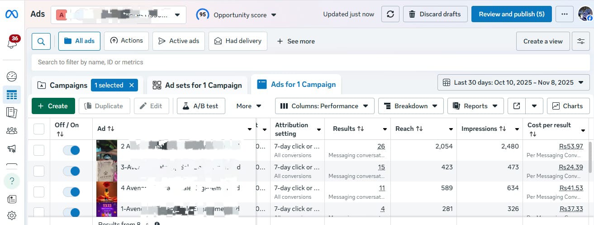Open the search magnifier icon
The width and height of the screenshot is (594, 225).
41,41
